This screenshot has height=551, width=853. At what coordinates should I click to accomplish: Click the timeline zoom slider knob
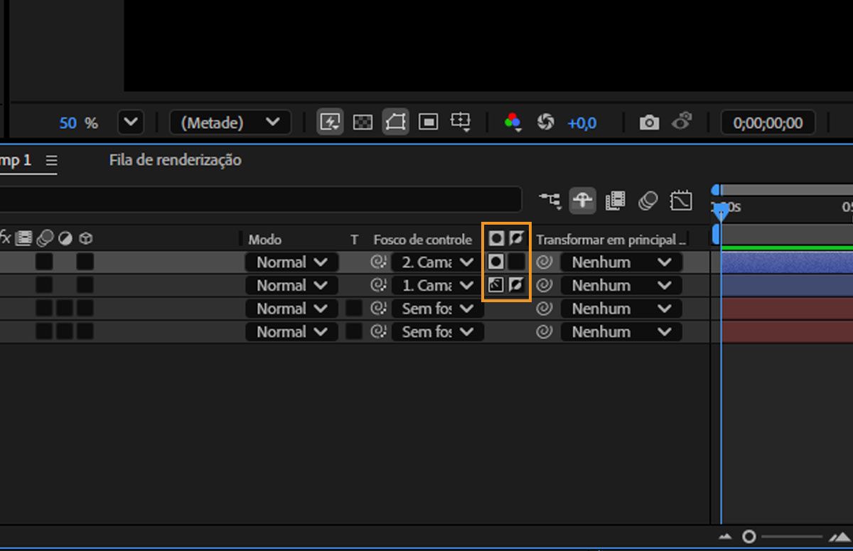(749, 536)
